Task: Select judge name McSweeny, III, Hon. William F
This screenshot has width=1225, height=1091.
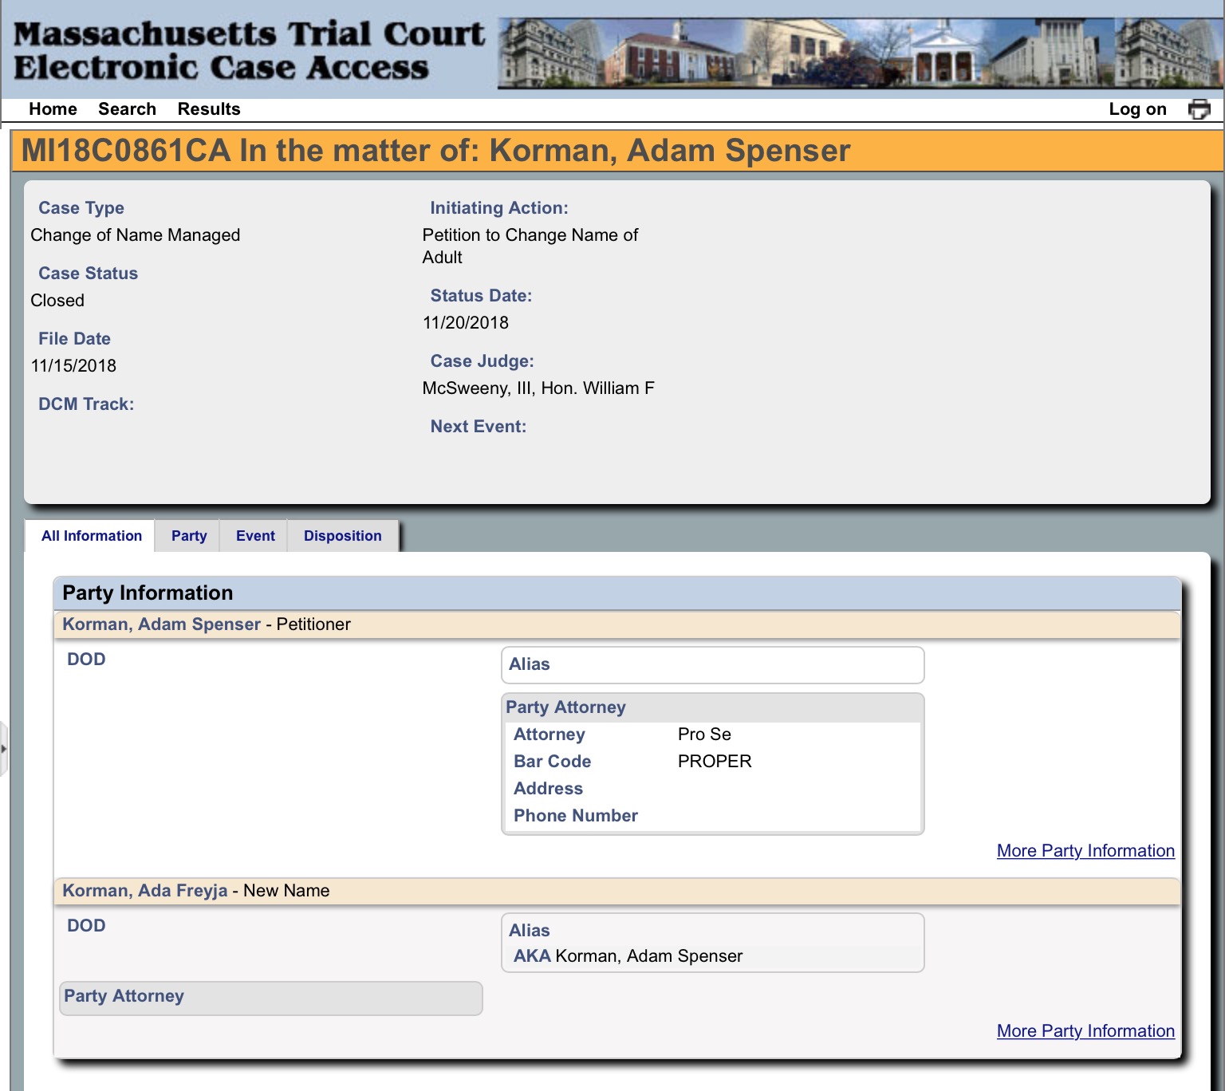Action: 538,388
